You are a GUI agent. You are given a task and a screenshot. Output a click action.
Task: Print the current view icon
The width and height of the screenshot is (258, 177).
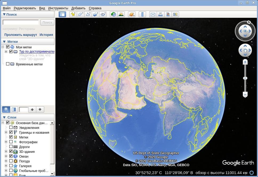(160, 14)
